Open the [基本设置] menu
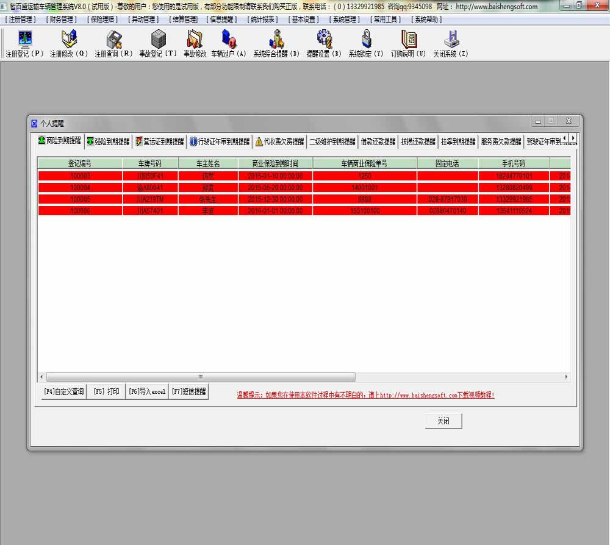 (303, 20)
